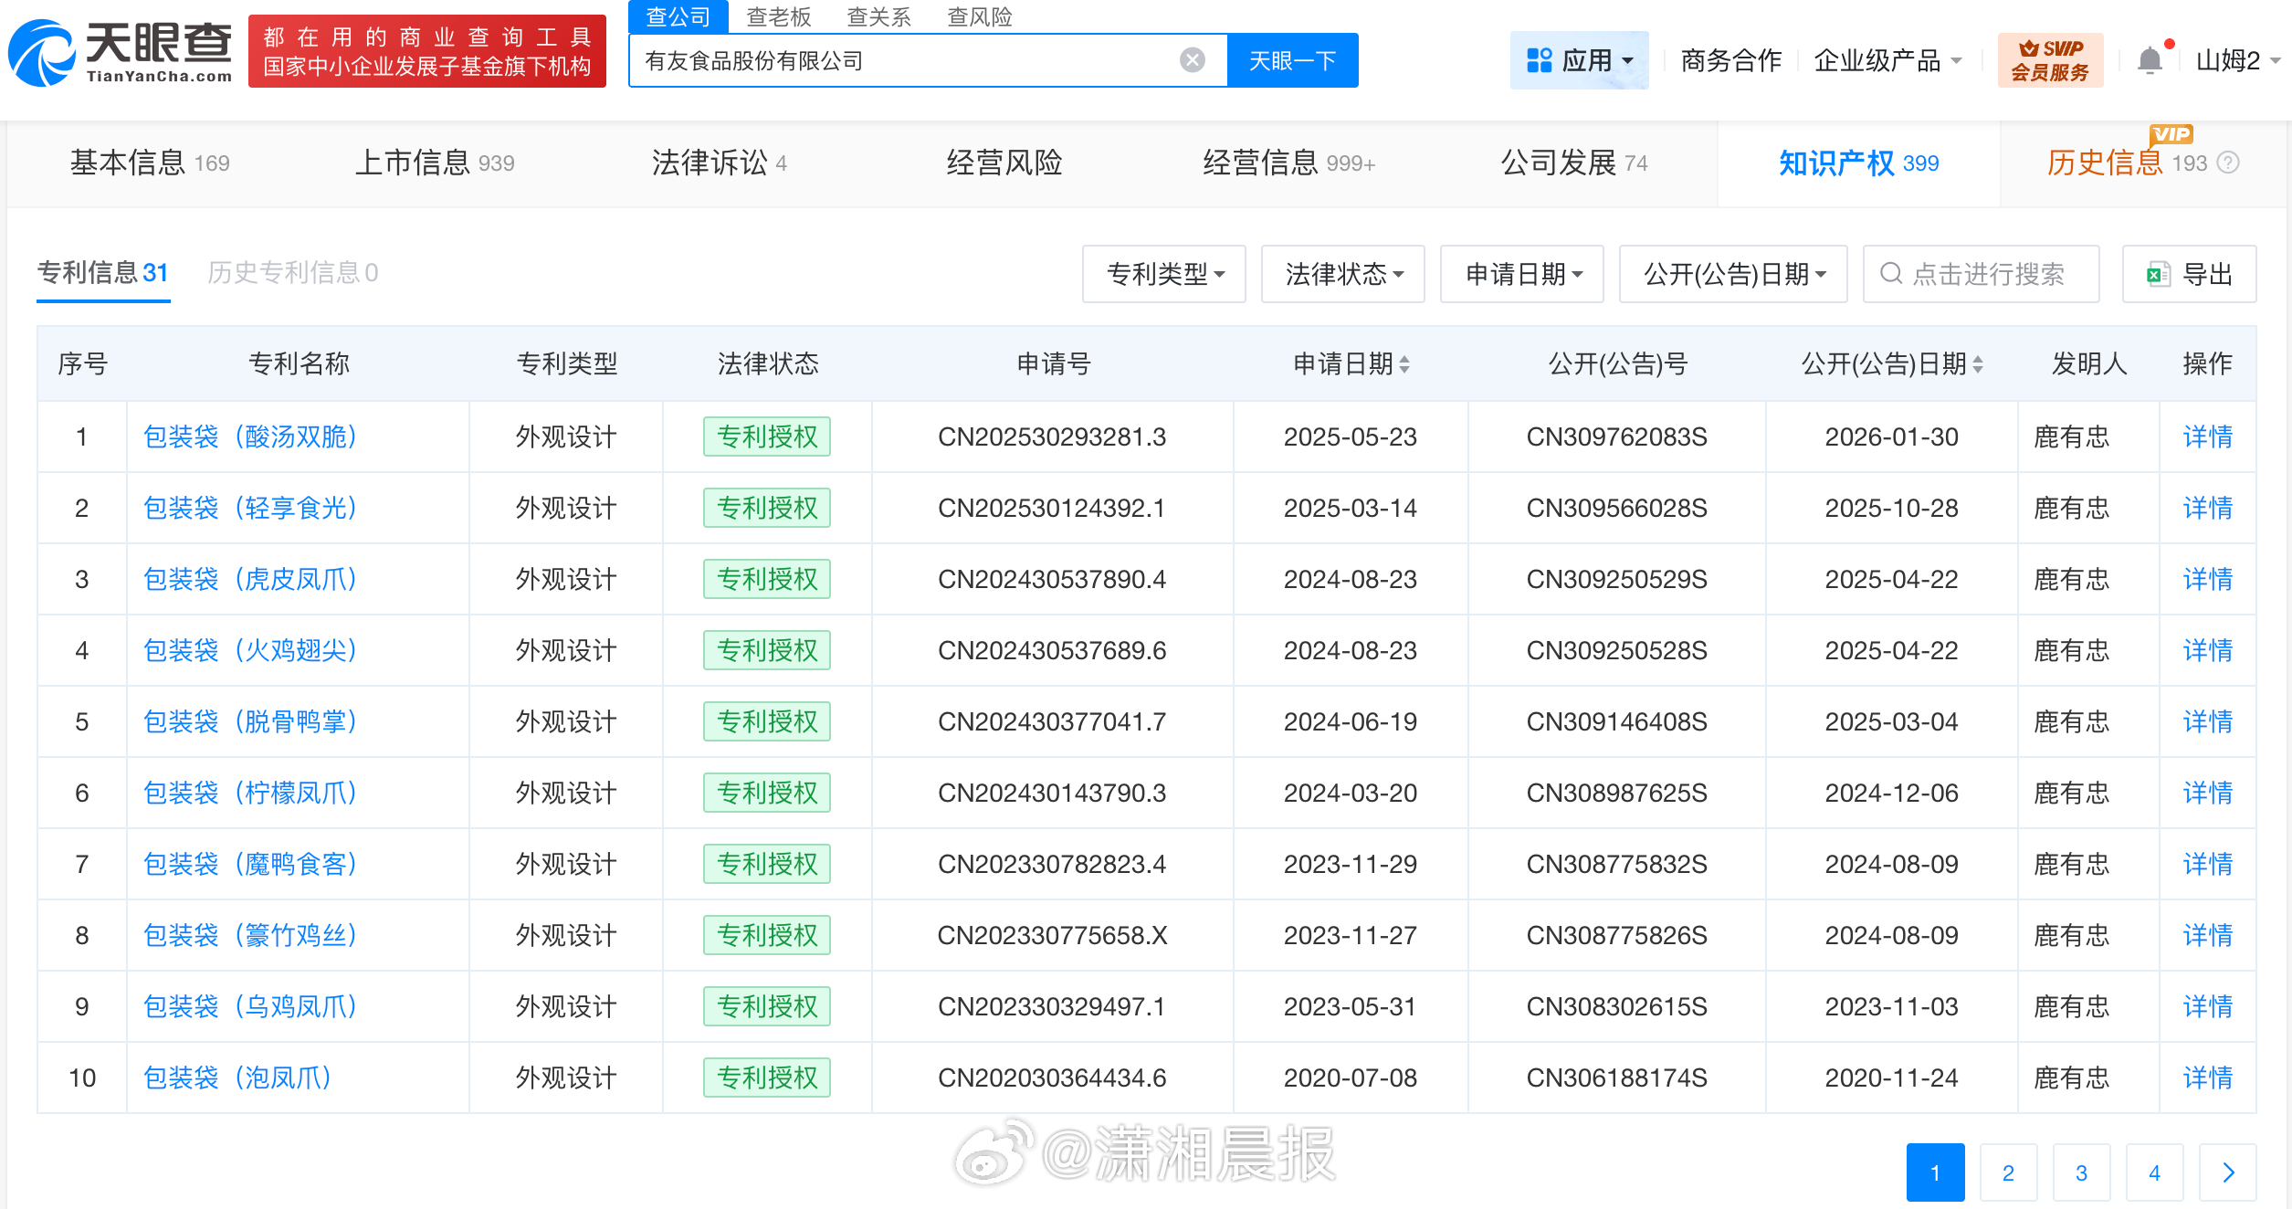Screen dimensions: 2292x1209
Task: Click the help question mark icon
Action: (2228, 163)
